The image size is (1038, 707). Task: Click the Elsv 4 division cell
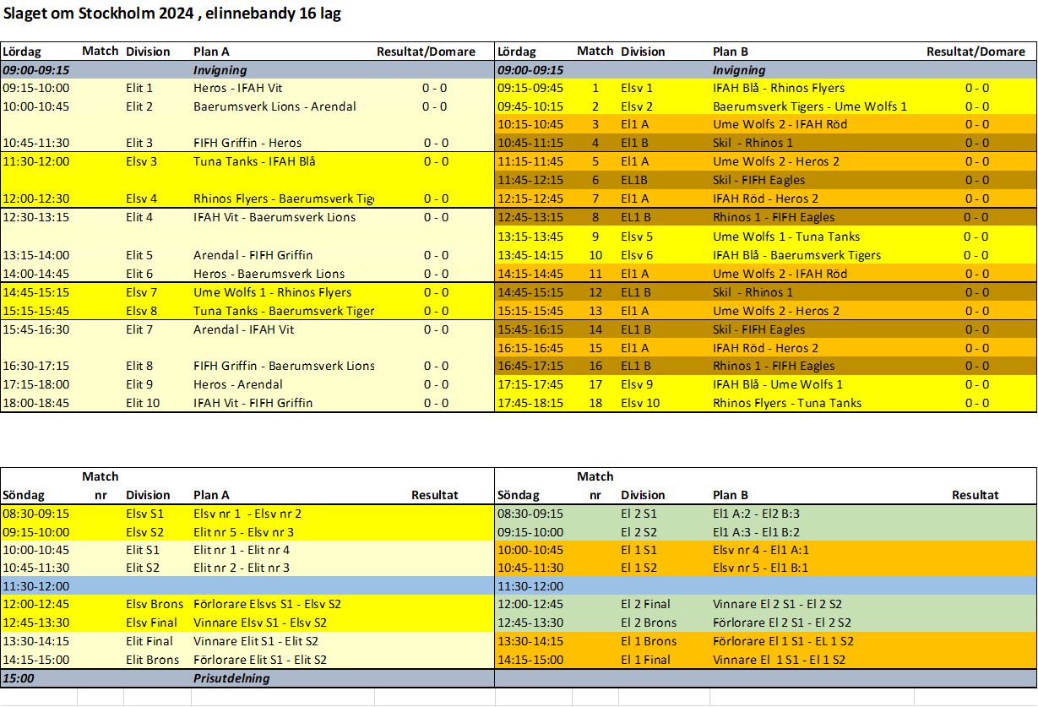(x=142, y=199)
